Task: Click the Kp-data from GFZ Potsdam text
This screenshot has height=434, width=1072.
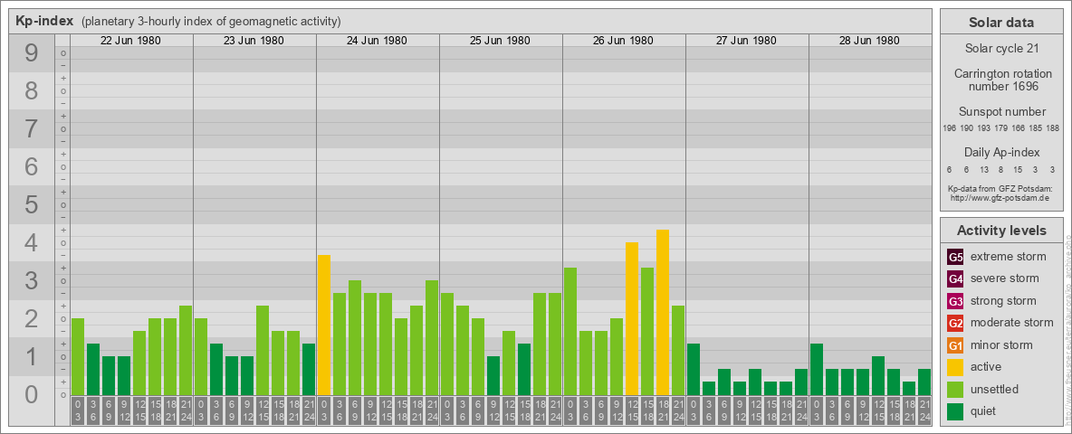Action: [x=999, y=188]
